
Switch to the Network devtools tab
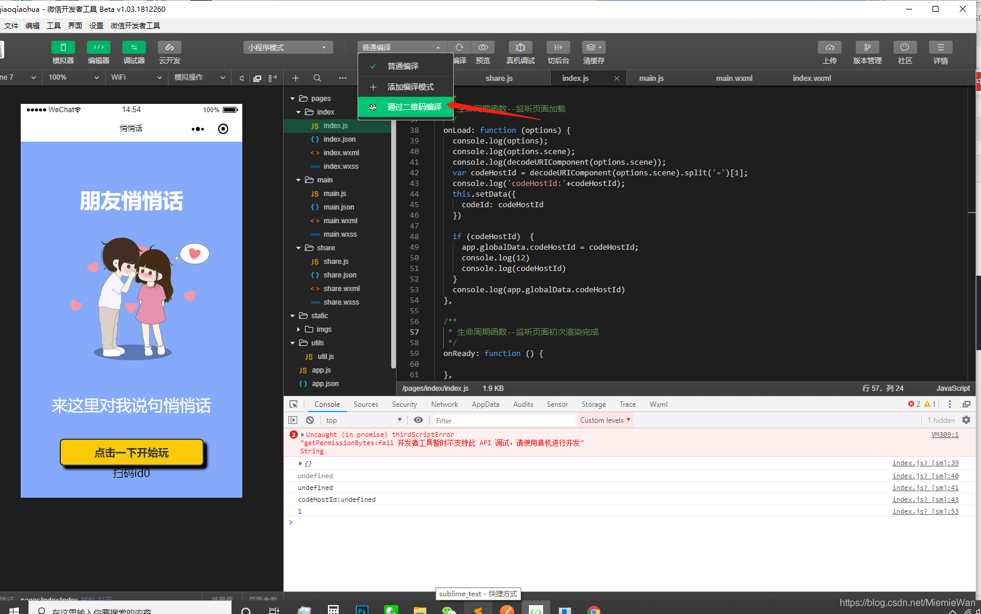[x=444, y=404]
